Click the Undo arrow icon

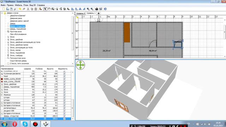click(x=20, y=9)
